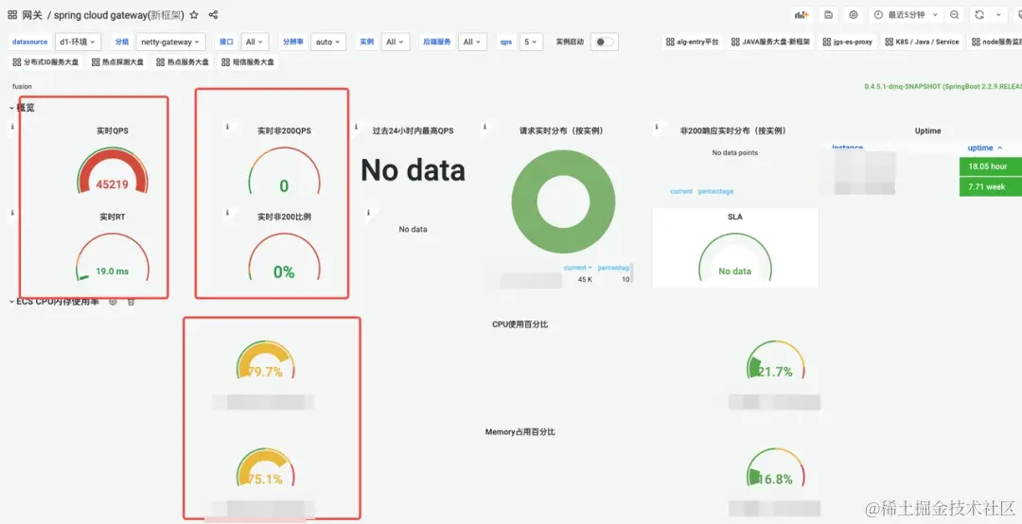This screenshot has width=1022, height=524.
Task: Open the datasource d1-环境 dropdown
Action: coord(78,42)
